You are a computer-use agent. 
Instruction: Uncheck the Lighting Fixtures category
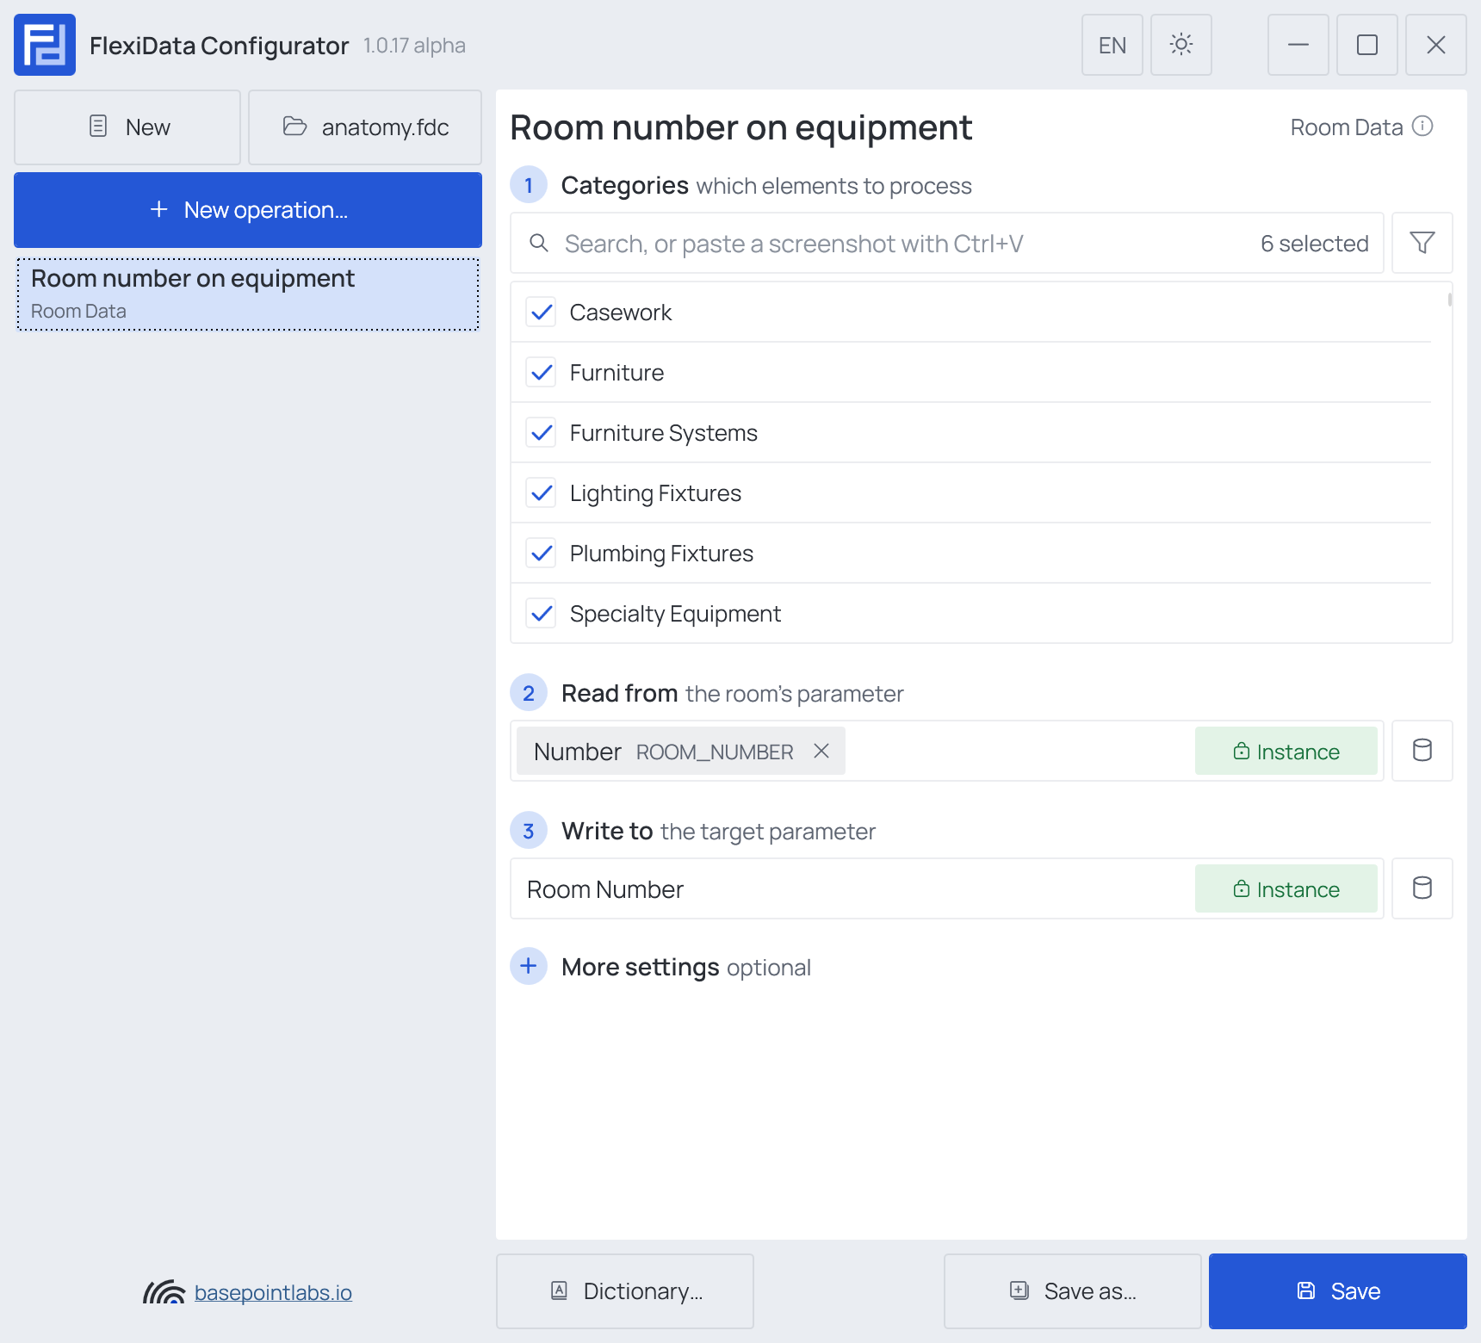(x=541, y=492)
